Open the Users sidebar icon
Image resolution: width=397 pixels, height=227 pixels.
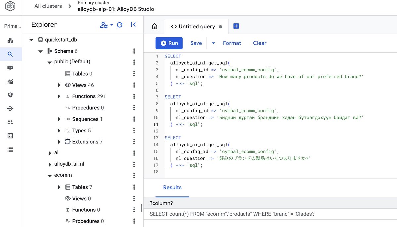10,122
